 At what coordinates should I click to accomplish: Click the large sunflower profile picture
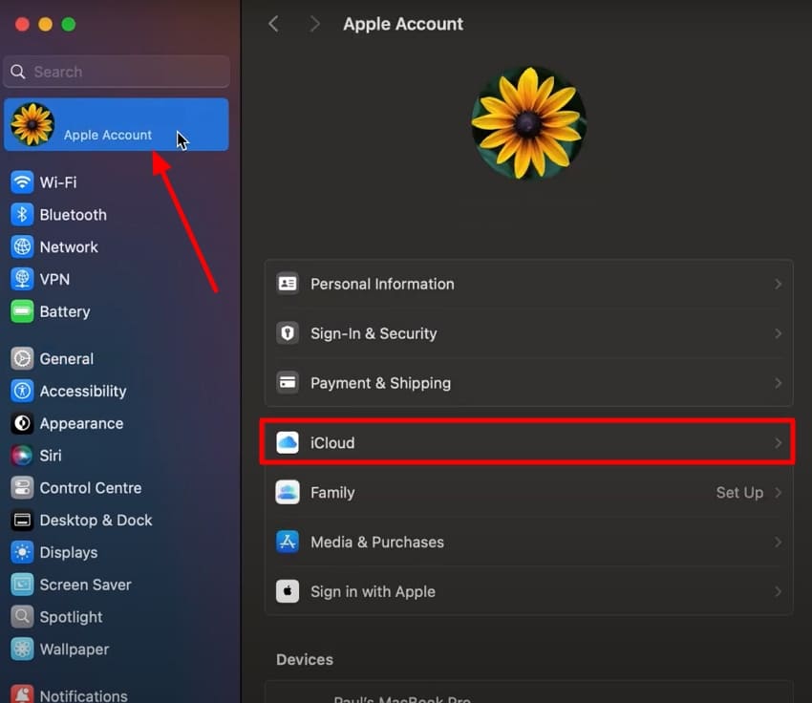[x=528, y=123]
